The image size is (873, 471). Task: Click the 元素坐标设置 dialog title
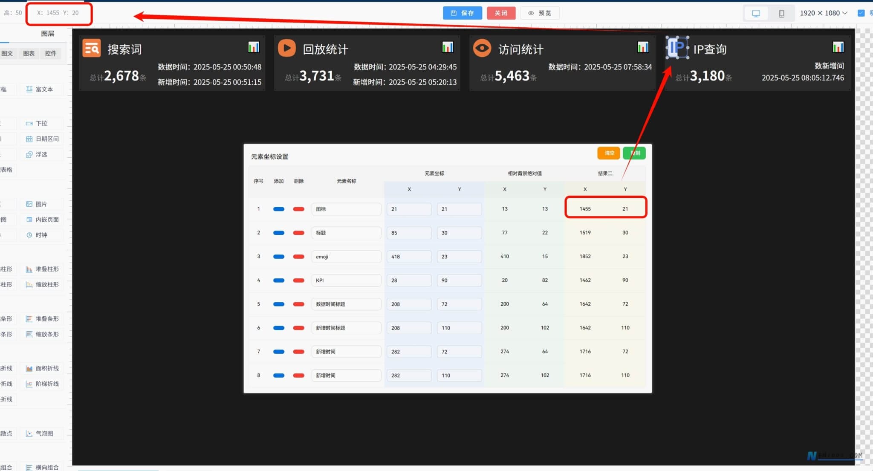[x=269, y=156]
